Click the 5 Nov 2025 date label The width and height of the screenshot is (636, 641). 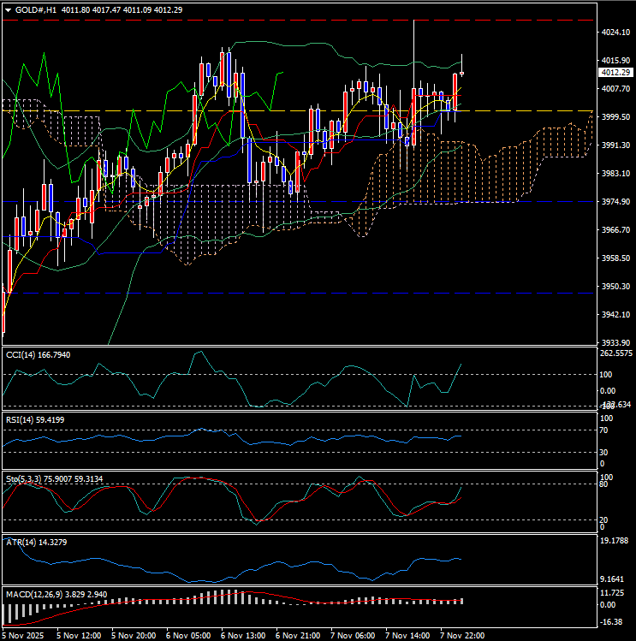[24, 635]
